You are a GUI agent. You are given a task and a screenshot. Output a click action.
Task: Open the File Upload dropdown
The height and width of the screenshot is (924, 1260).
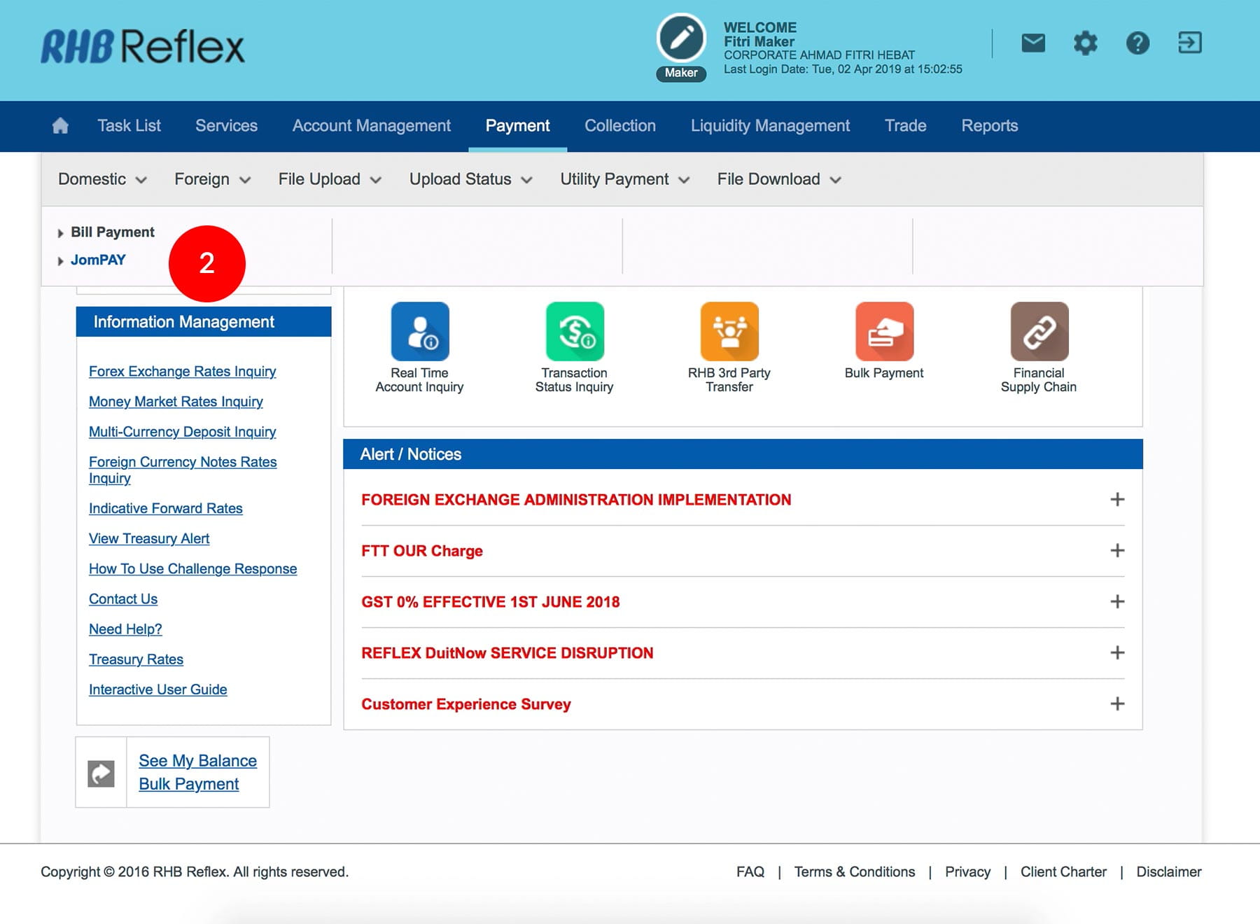tap(329, 179)
